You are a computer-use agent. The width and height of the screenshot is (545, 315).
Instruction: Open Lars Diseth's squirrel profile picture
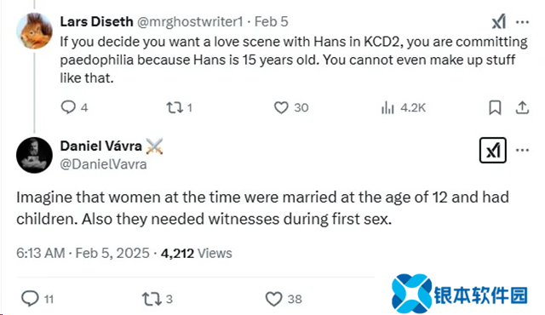pyautogui.click(x=34, y=31)
